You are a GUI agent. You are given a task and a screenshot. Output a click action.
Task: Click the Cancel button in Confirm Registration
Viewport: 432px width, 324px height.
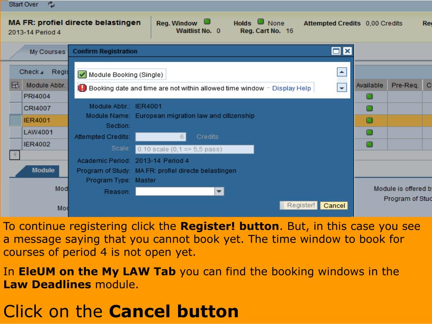point(334,205)
